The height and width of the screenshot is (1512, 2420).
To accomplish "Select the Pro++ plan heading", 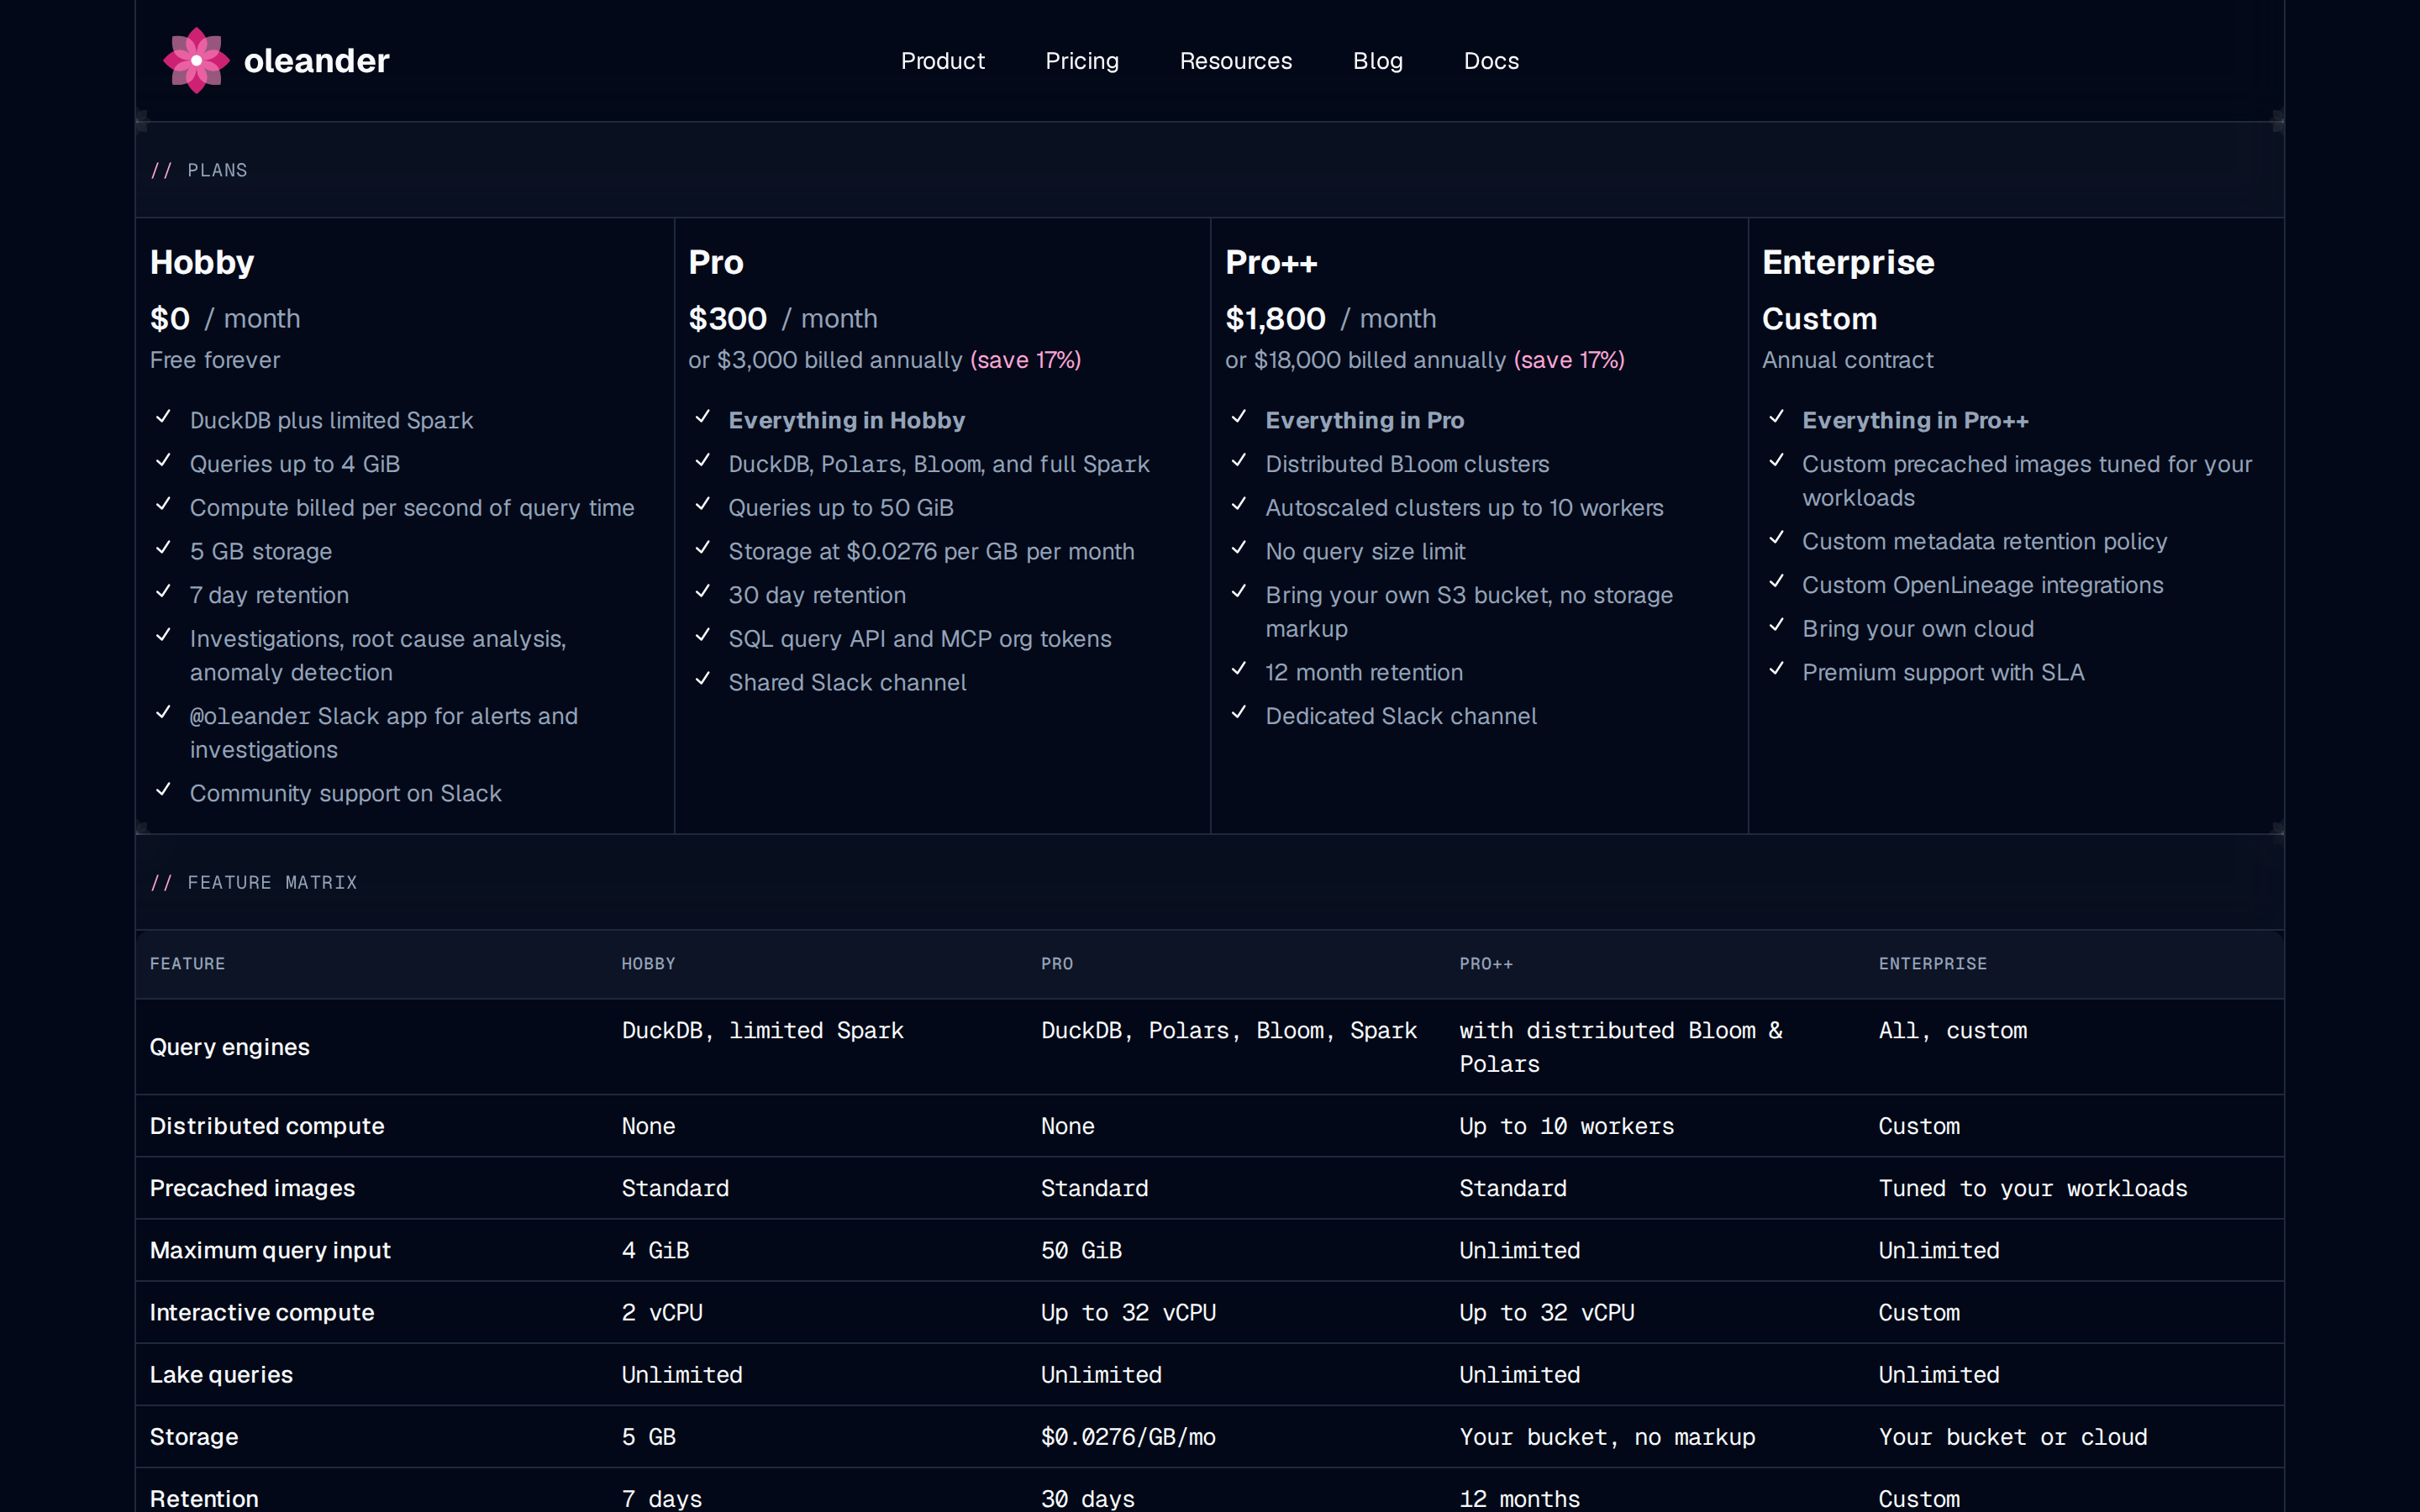I will click(1271, 262).
